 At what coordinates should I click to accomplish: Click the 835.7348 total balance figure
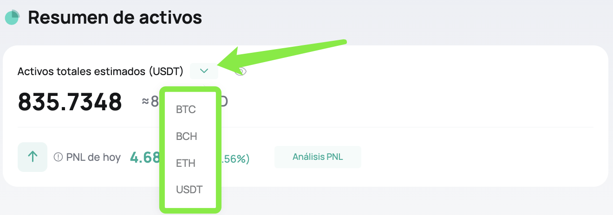70,102
